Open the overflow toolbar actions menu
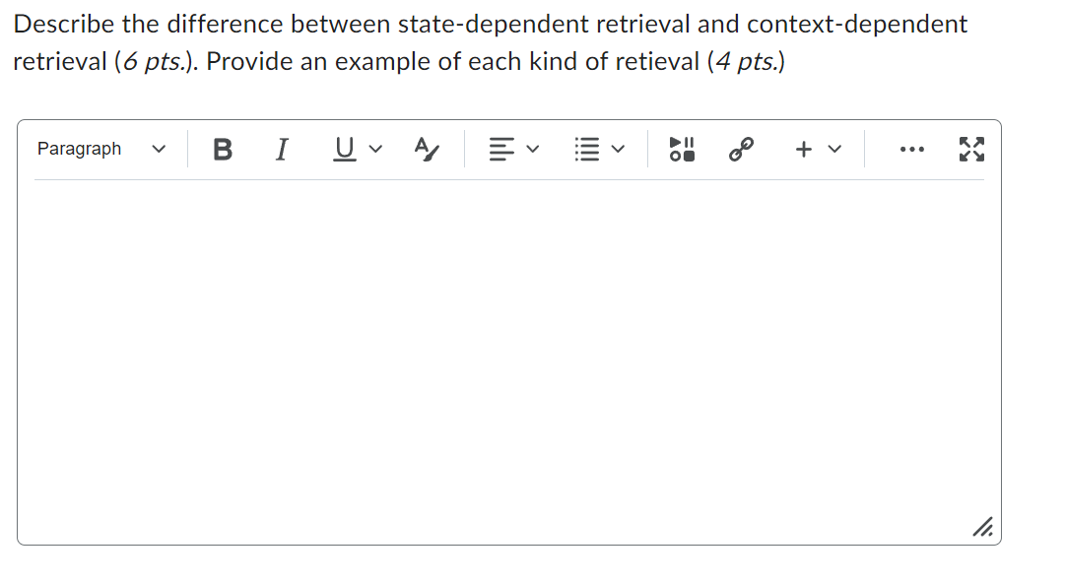Screen dimensions: 1065x583 pyautogui.click(x=911, y=149)
